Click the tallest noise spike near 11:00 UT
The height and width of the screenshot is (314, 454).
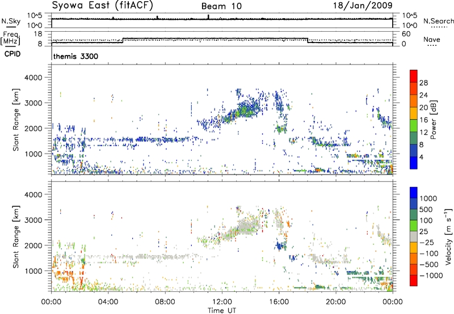(x=208, y=17)
